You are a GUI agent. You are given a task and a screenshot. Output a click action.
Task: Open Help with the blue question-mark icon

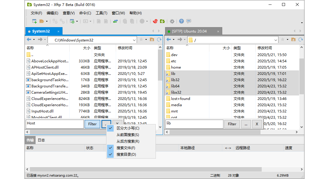pos(182,21)
